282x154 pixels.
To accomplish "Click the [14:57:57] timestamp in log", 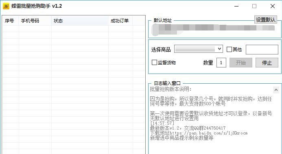I will (162, 123).
